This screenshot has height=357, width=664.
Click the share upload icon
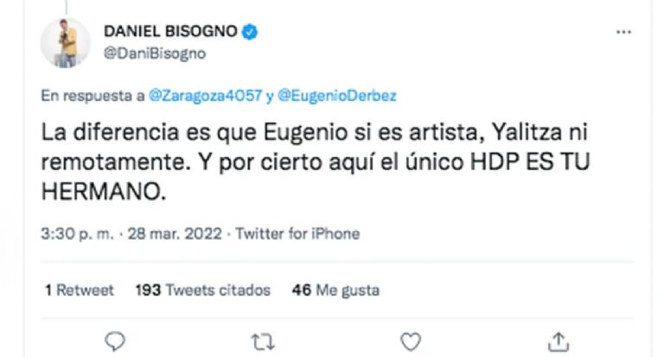[x=559, y=341]
